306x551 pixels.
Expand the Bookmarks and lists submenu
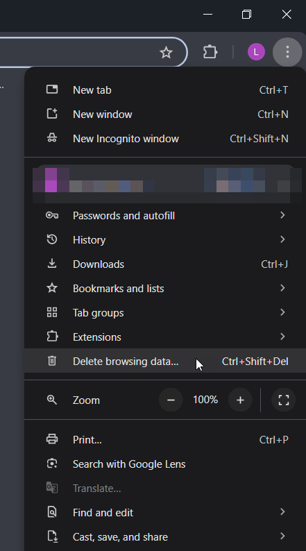(165, 288)
